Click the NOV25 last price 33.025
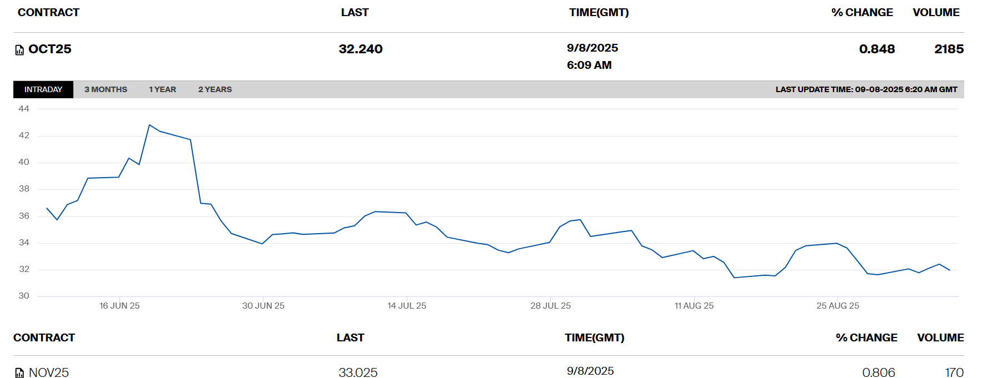992x378 pixels. [x=358, y=372]
